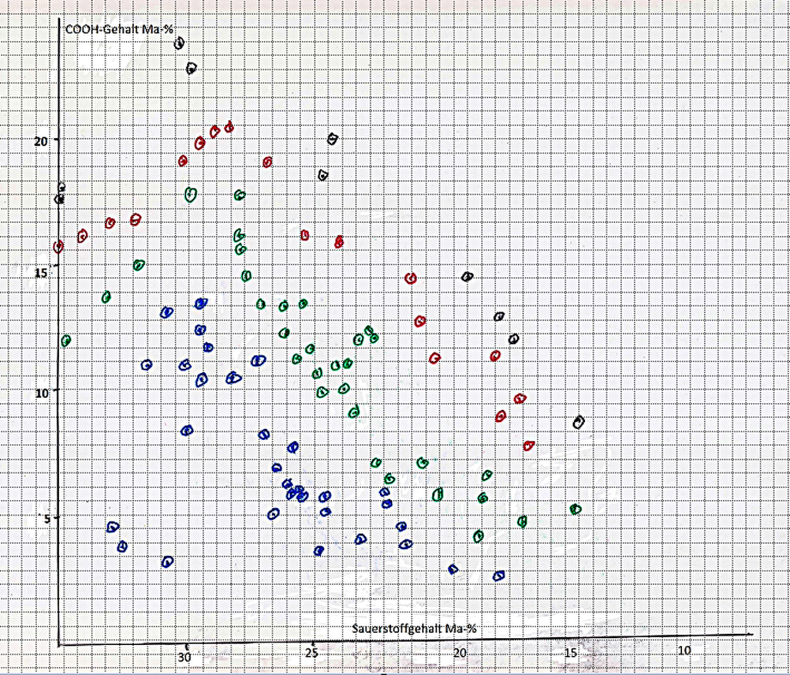The height and width of the screenshot is (675, 790).
Task: Click the highest green data point
Action: [x=190, y=195]
